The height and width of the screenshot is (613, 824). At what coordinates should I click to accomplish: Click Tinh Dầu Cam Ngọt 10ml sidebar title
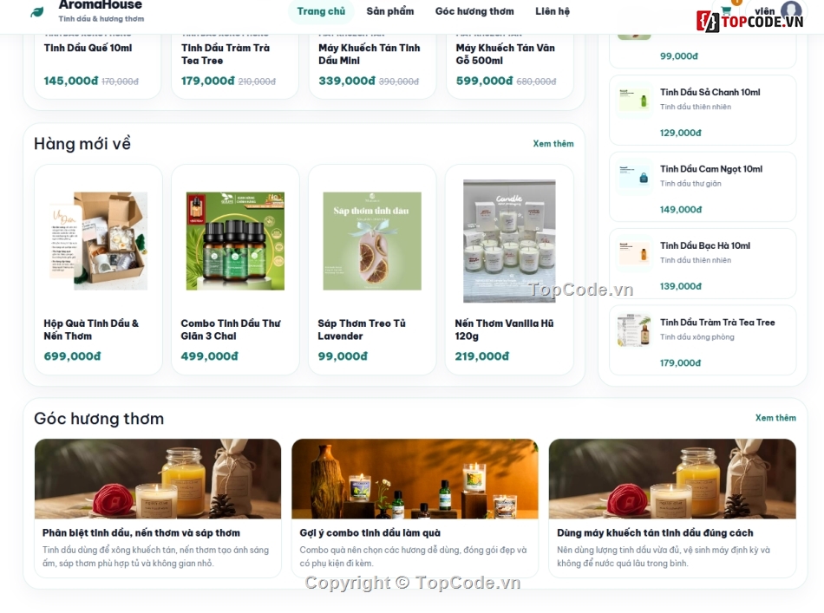(711, 168)
